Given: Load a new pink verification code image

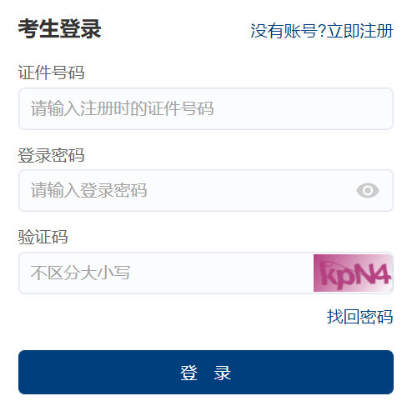Looking at the screenshot, I should click(353, 273).
